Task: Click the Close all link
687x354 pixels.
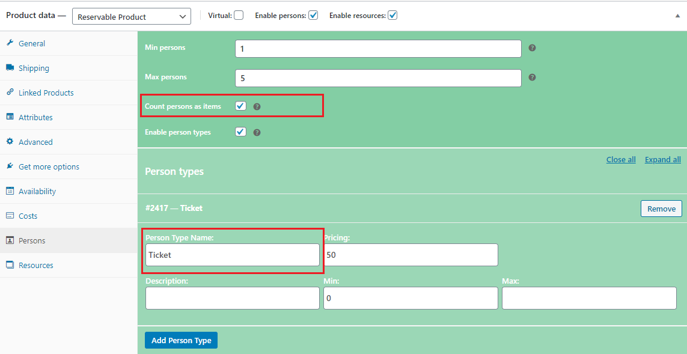Action: (x=621, y=159)
